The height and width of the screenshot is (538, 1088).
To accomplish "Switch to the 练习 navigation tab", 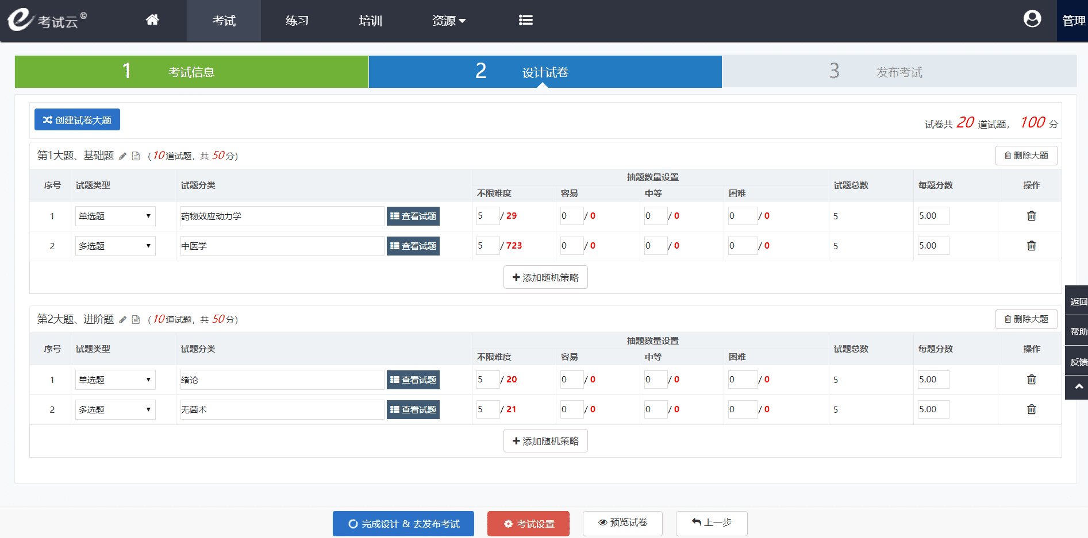I will pyautogui.click(x=297, y=21).
